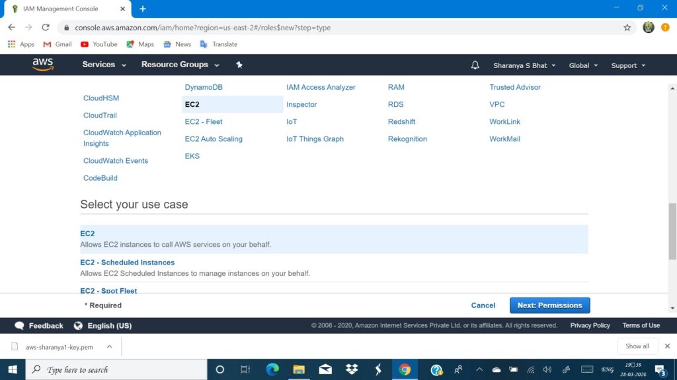Select the IAM Management Console browser tab

click(x=68, y=9)
